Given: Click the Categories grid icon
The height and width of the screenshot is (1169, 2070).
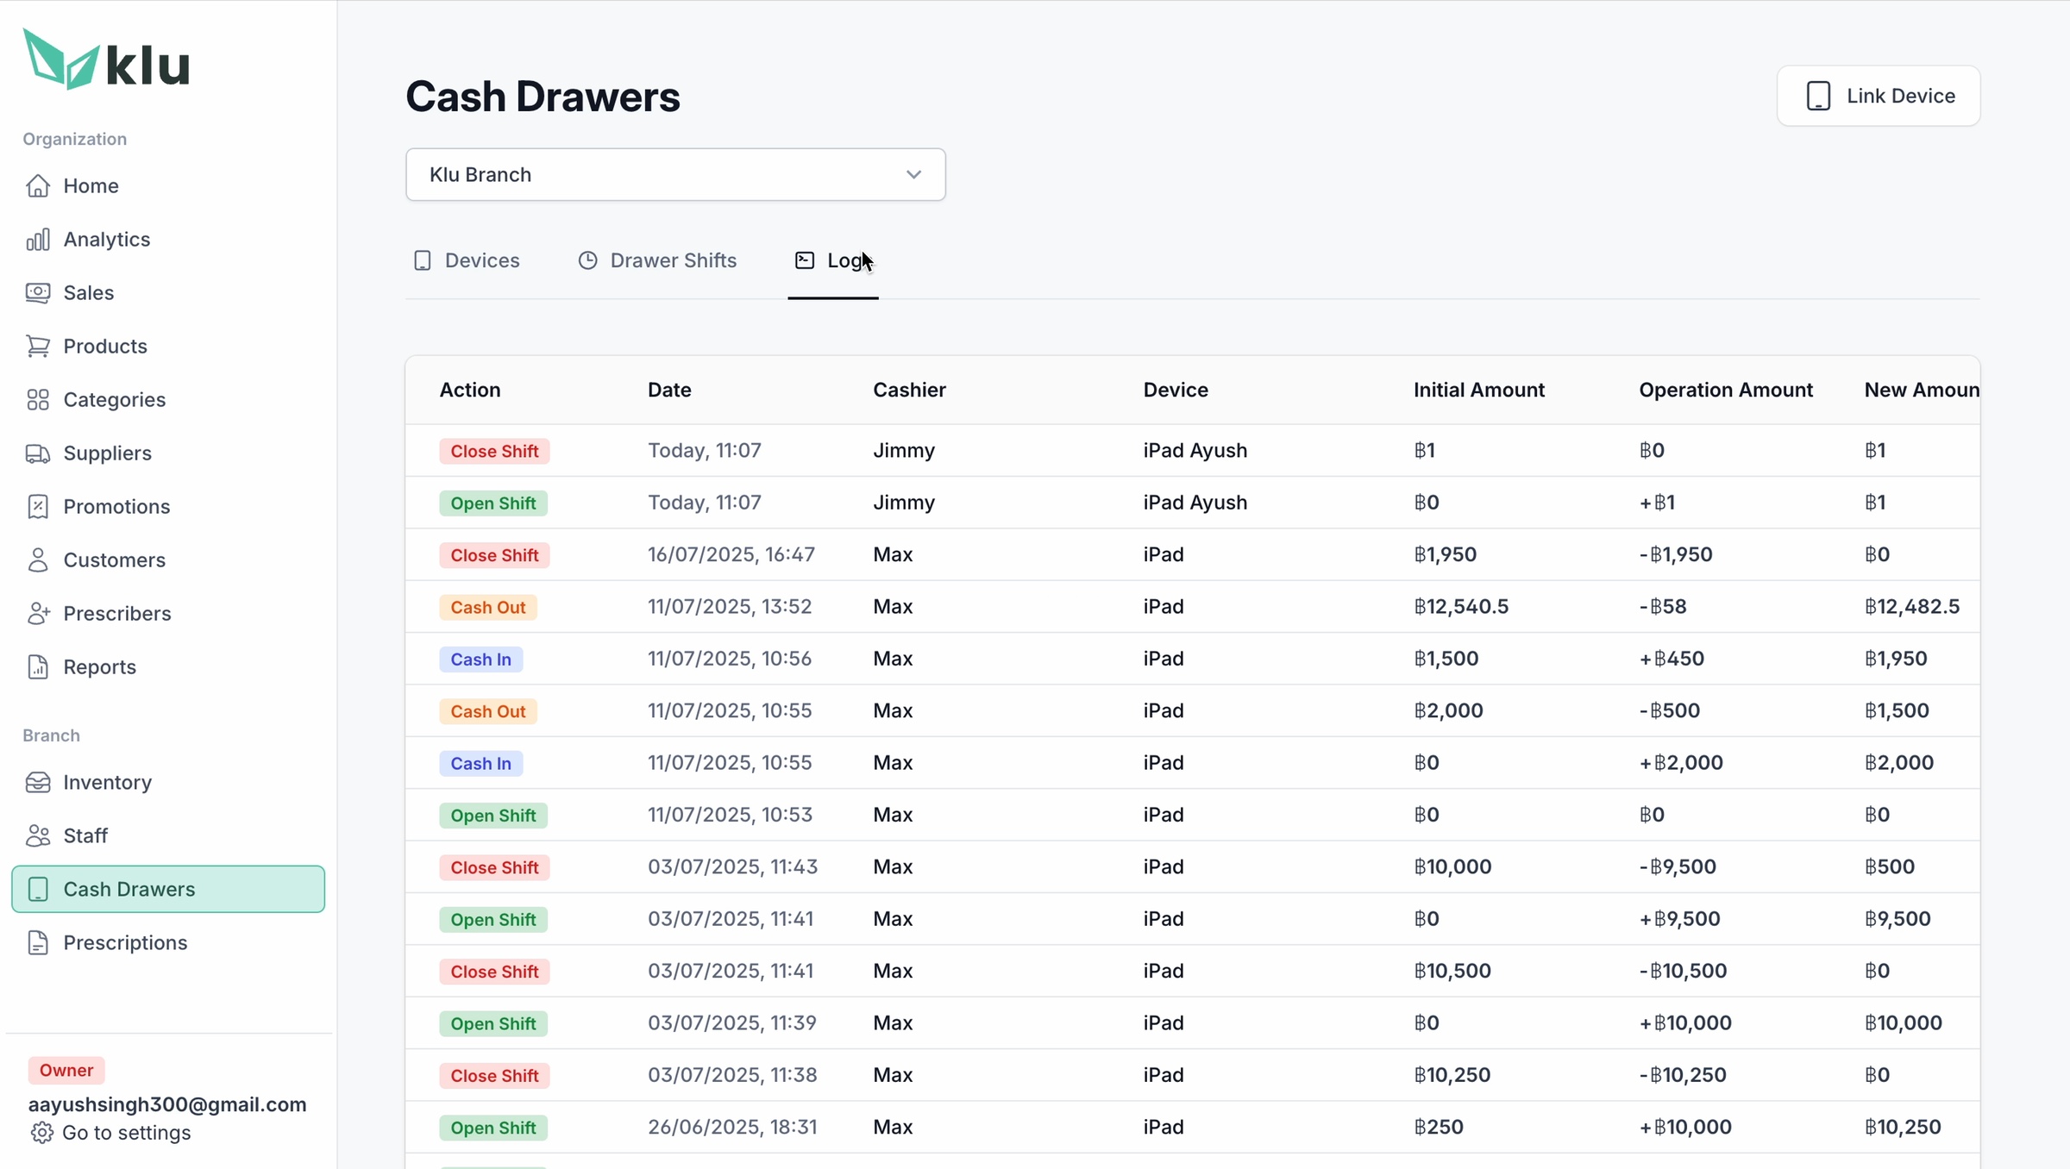Looking at the screenshot, I should (x=38, y=399).
